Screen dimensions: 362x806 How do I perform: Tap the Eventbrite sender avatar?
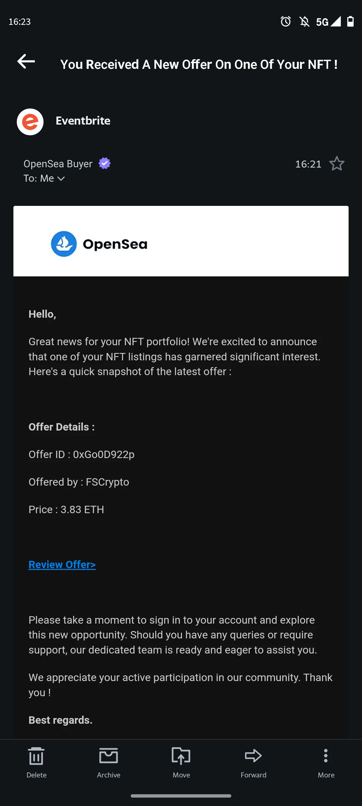point(30,122)
